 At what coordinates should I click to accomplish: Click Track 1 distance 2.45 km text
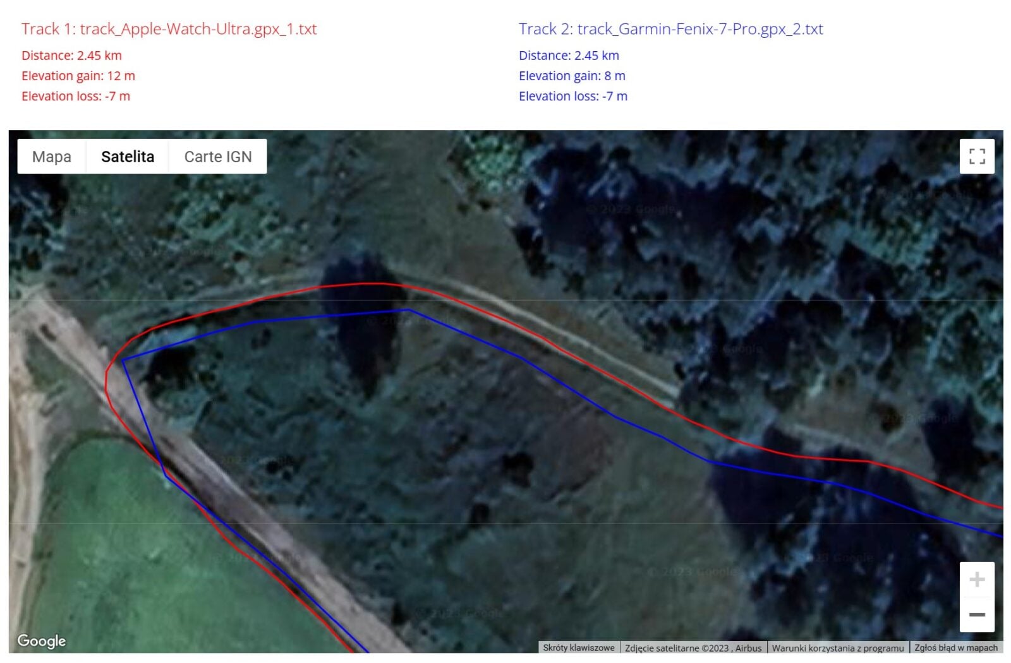tap(71, 56)
